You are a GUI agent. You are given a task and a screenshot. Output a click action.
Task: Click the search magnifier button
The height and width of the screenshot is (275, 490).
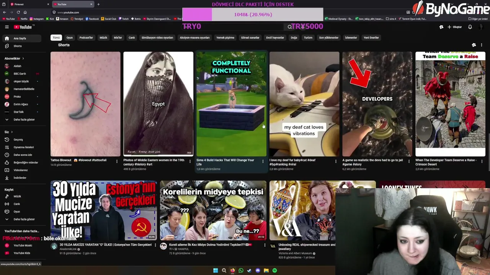(290, 27)
